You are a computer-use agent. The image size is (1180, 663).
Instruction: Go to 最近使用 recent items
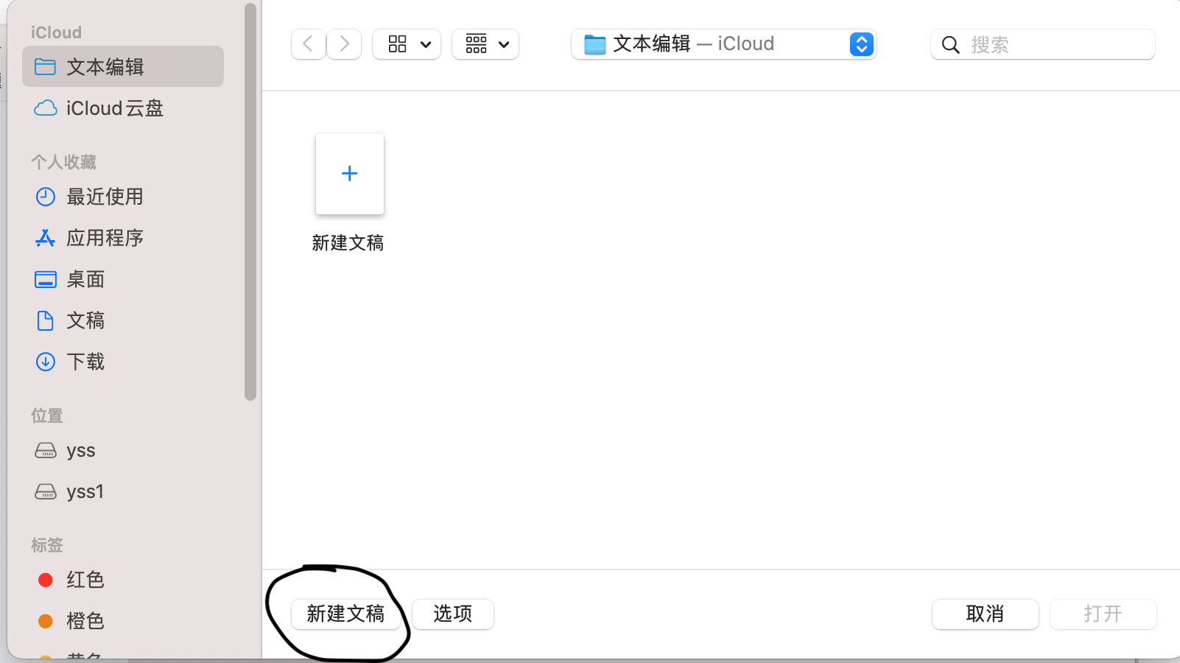pyautogui.click(x=123, y=197)
